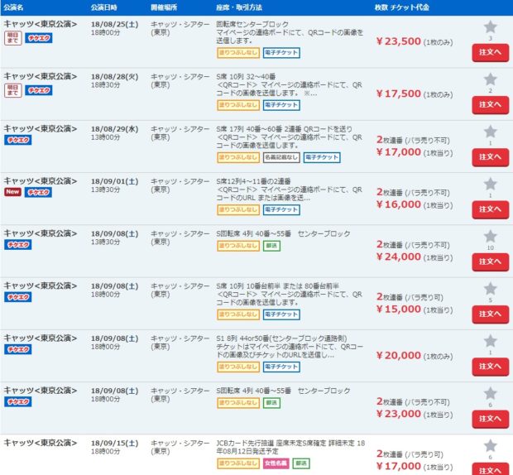Click the 公演名 column header
This screenshot has width=513, height=475.
click(13, 7)
